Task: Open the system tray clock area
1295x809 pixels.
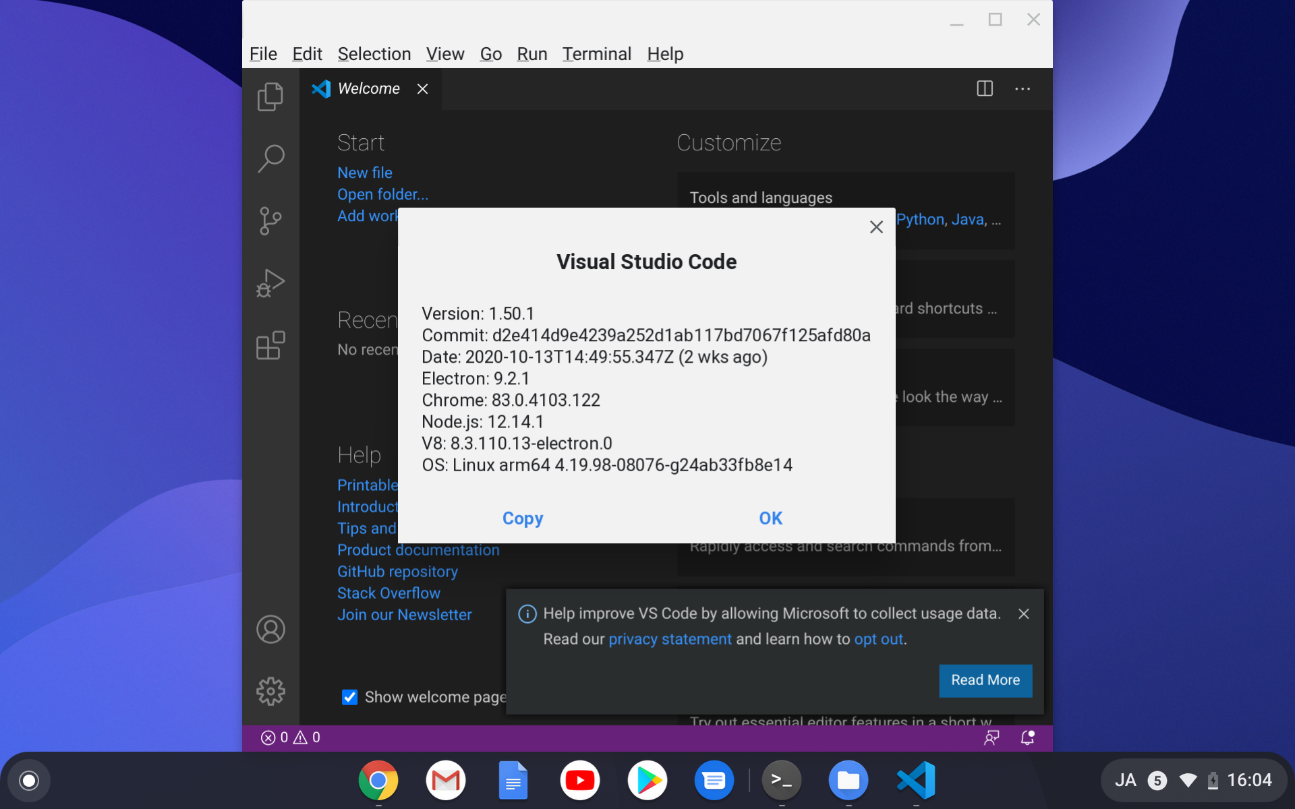Action: click(1251, 780)
